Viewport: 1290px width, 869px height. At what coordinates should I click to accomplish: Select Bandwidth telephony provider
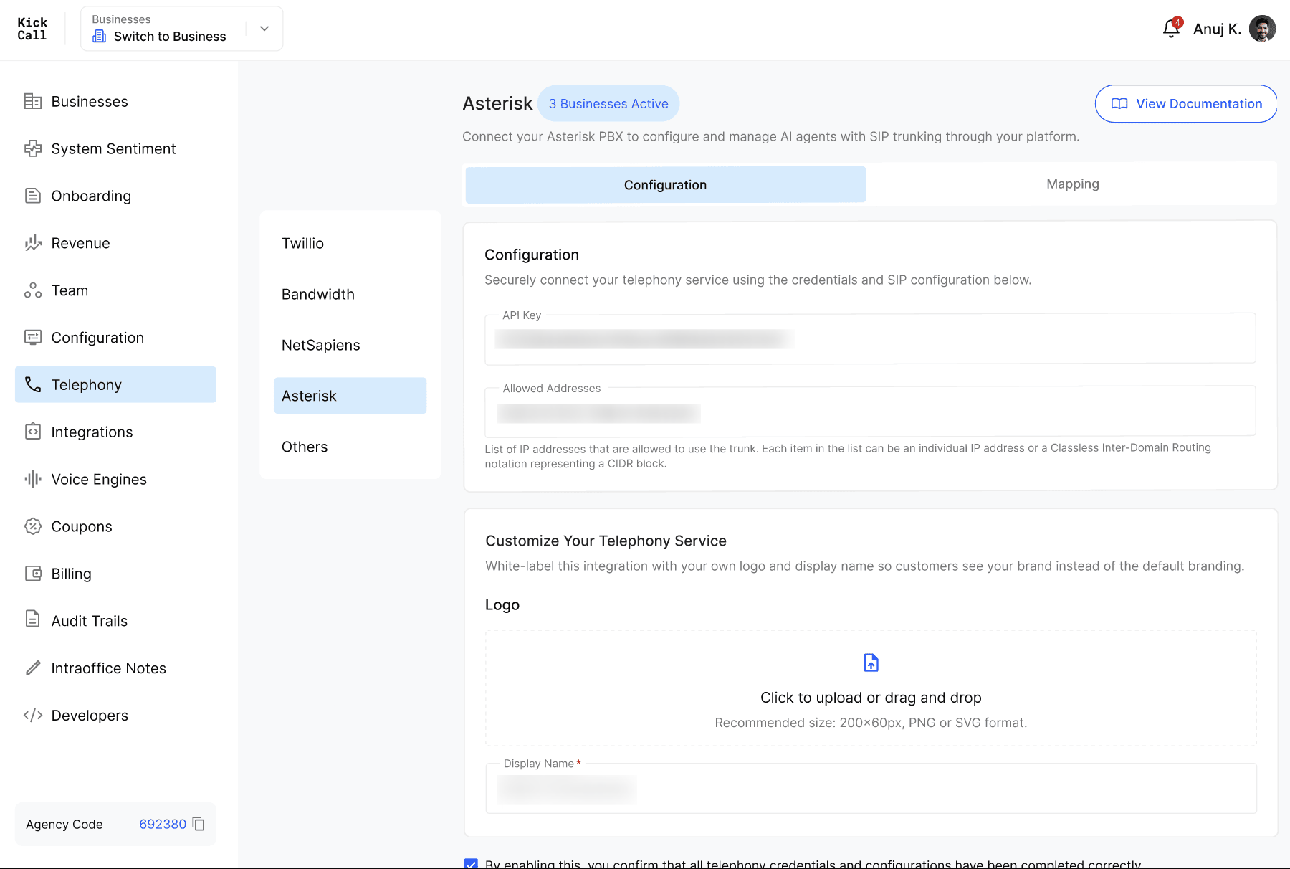350,294
